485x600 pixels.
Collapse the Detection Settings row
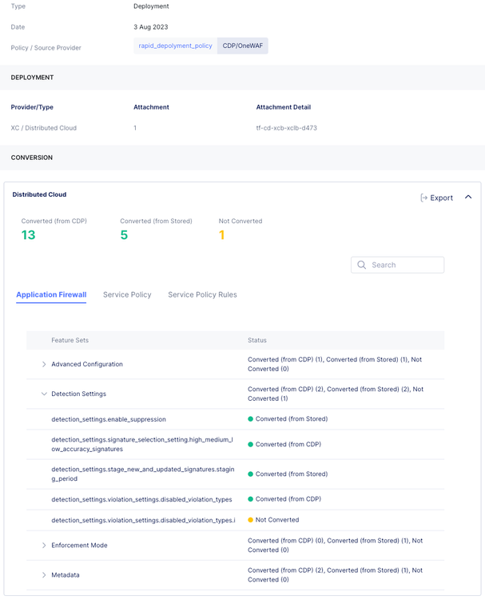click(44, 394)
